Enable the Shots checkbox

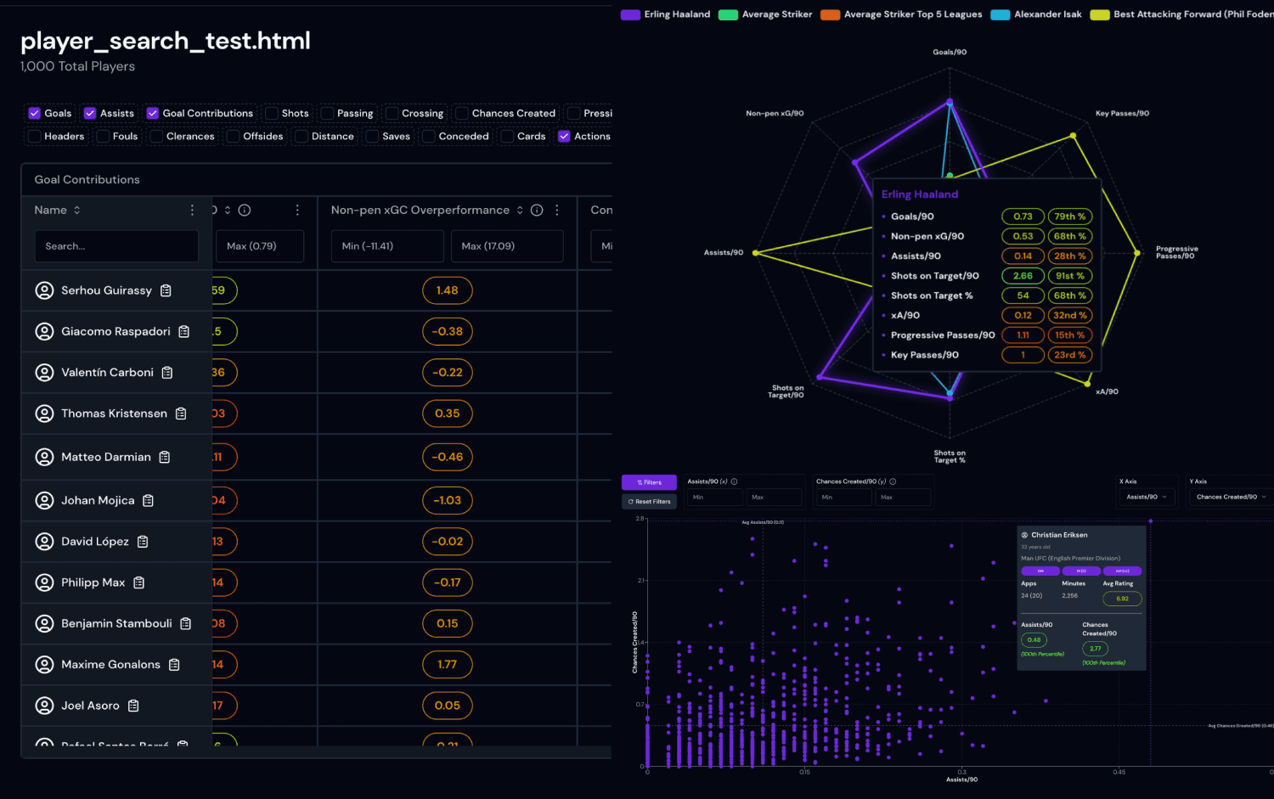point(272,113)
